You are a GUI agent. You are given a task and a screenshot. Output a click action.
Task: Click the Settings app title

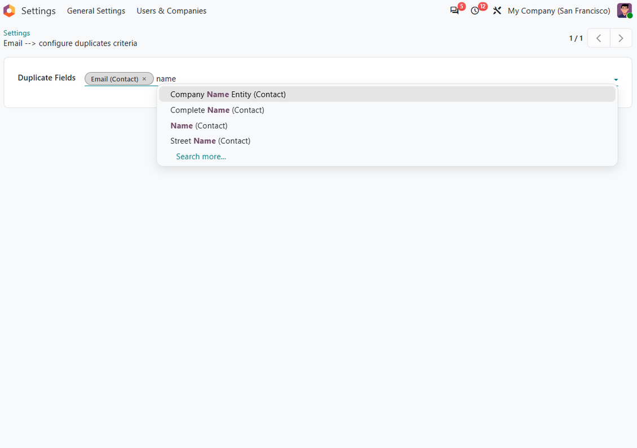click(x=38, y=11)
